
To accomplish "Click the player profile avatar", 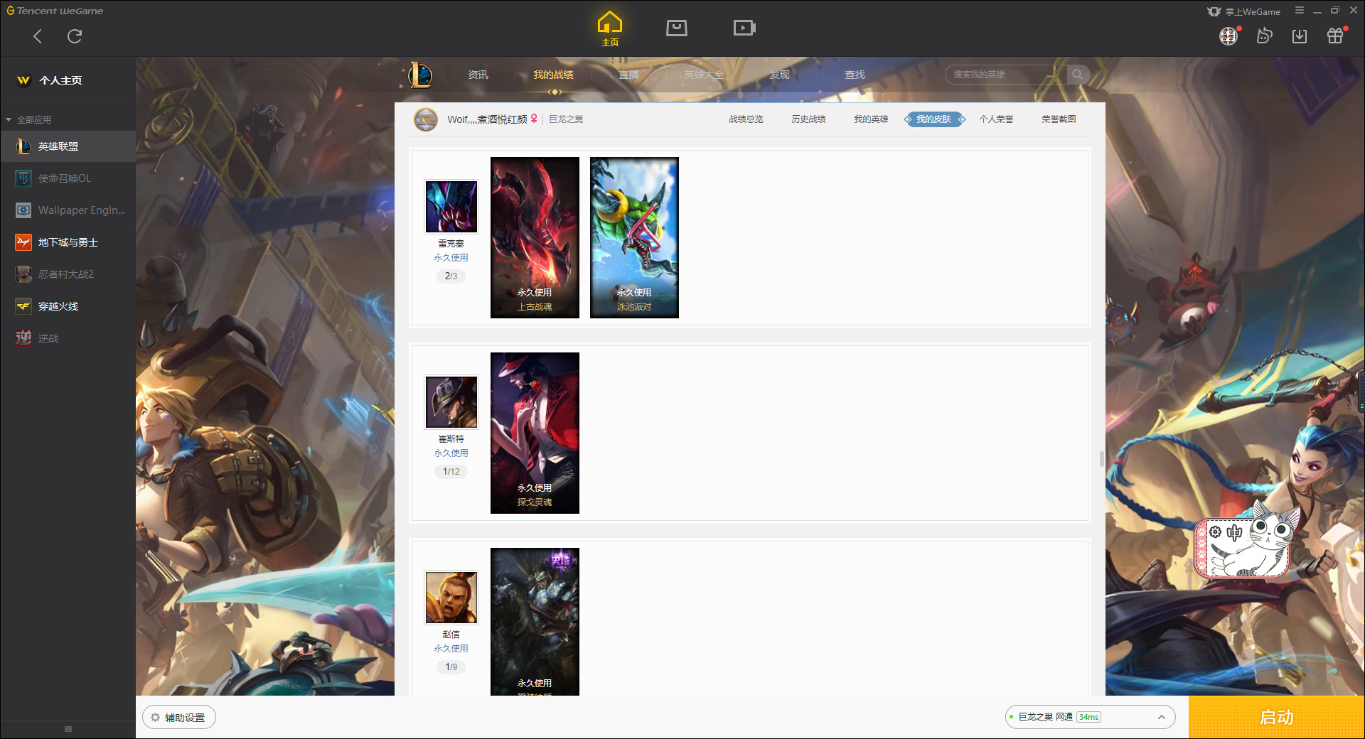I will click(426, 119).
